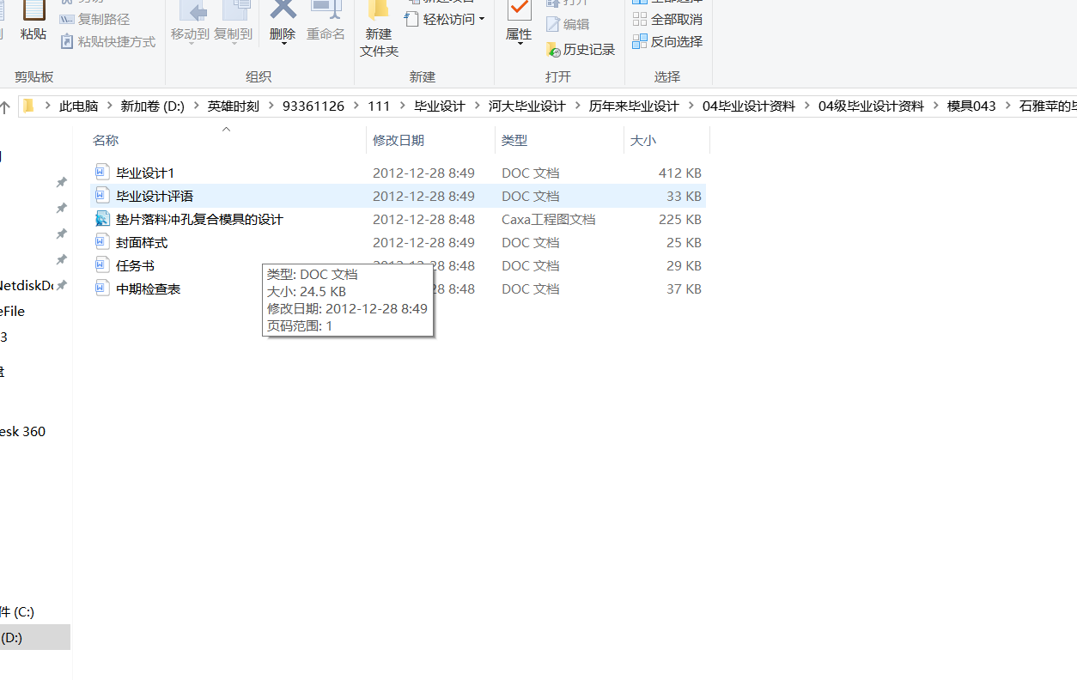Click the 全部取消 select none icon

pyautogui.click(x=640, y=19)
